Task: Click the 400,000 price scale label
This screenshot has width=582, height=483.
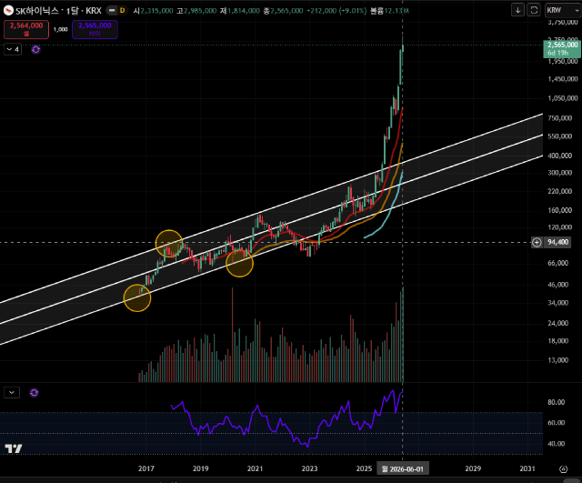Action: 560,156
